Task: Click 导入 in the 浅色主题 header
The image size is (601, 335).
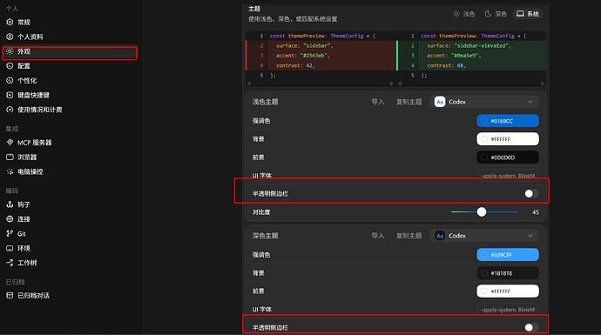Action: pos(377,102)
